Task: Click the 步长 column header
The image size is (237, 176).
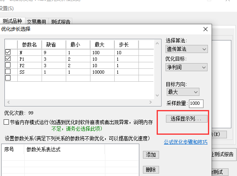Action: point(126,45)
